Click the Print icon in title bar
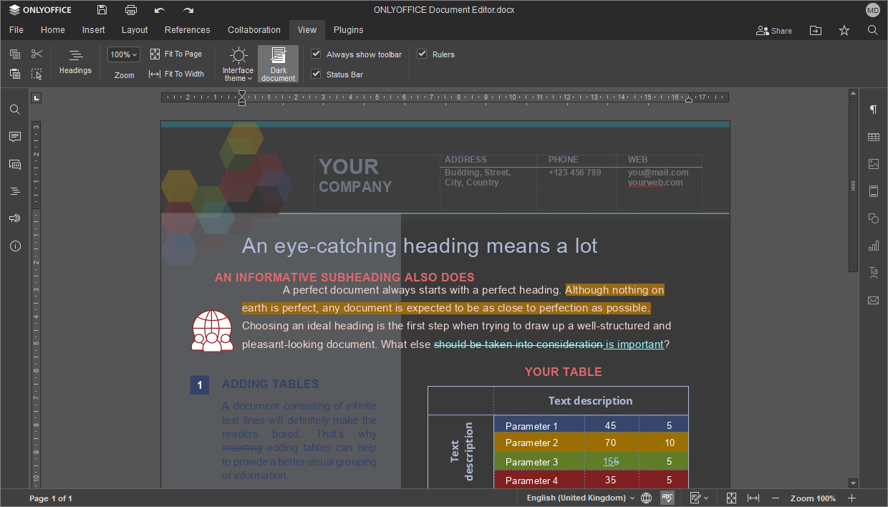 pyautogui.click(x=130, y=10)
